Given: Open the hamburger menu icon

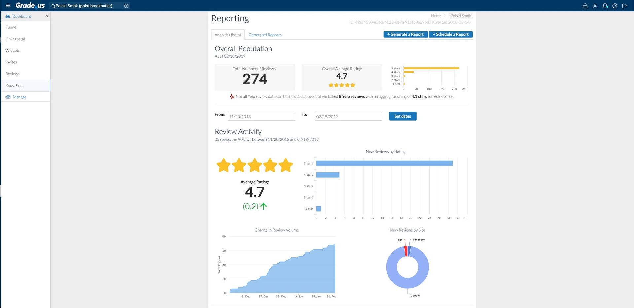Looking at the screenshot, I should (8, 6).
